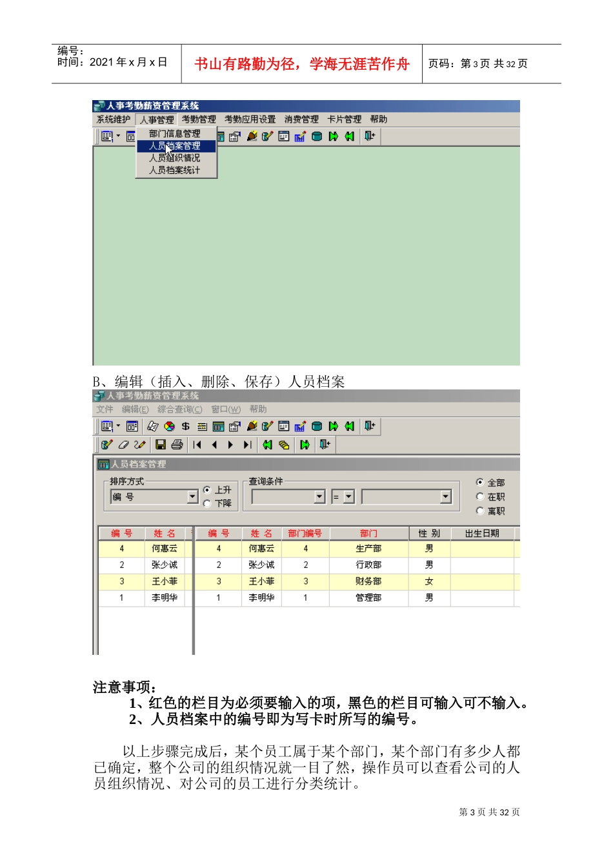The width and height of the screenshot is (613, 868).
Task: Click the ID card icon after dollar sign
Action: pyautogui.click(x=201, y=426)
